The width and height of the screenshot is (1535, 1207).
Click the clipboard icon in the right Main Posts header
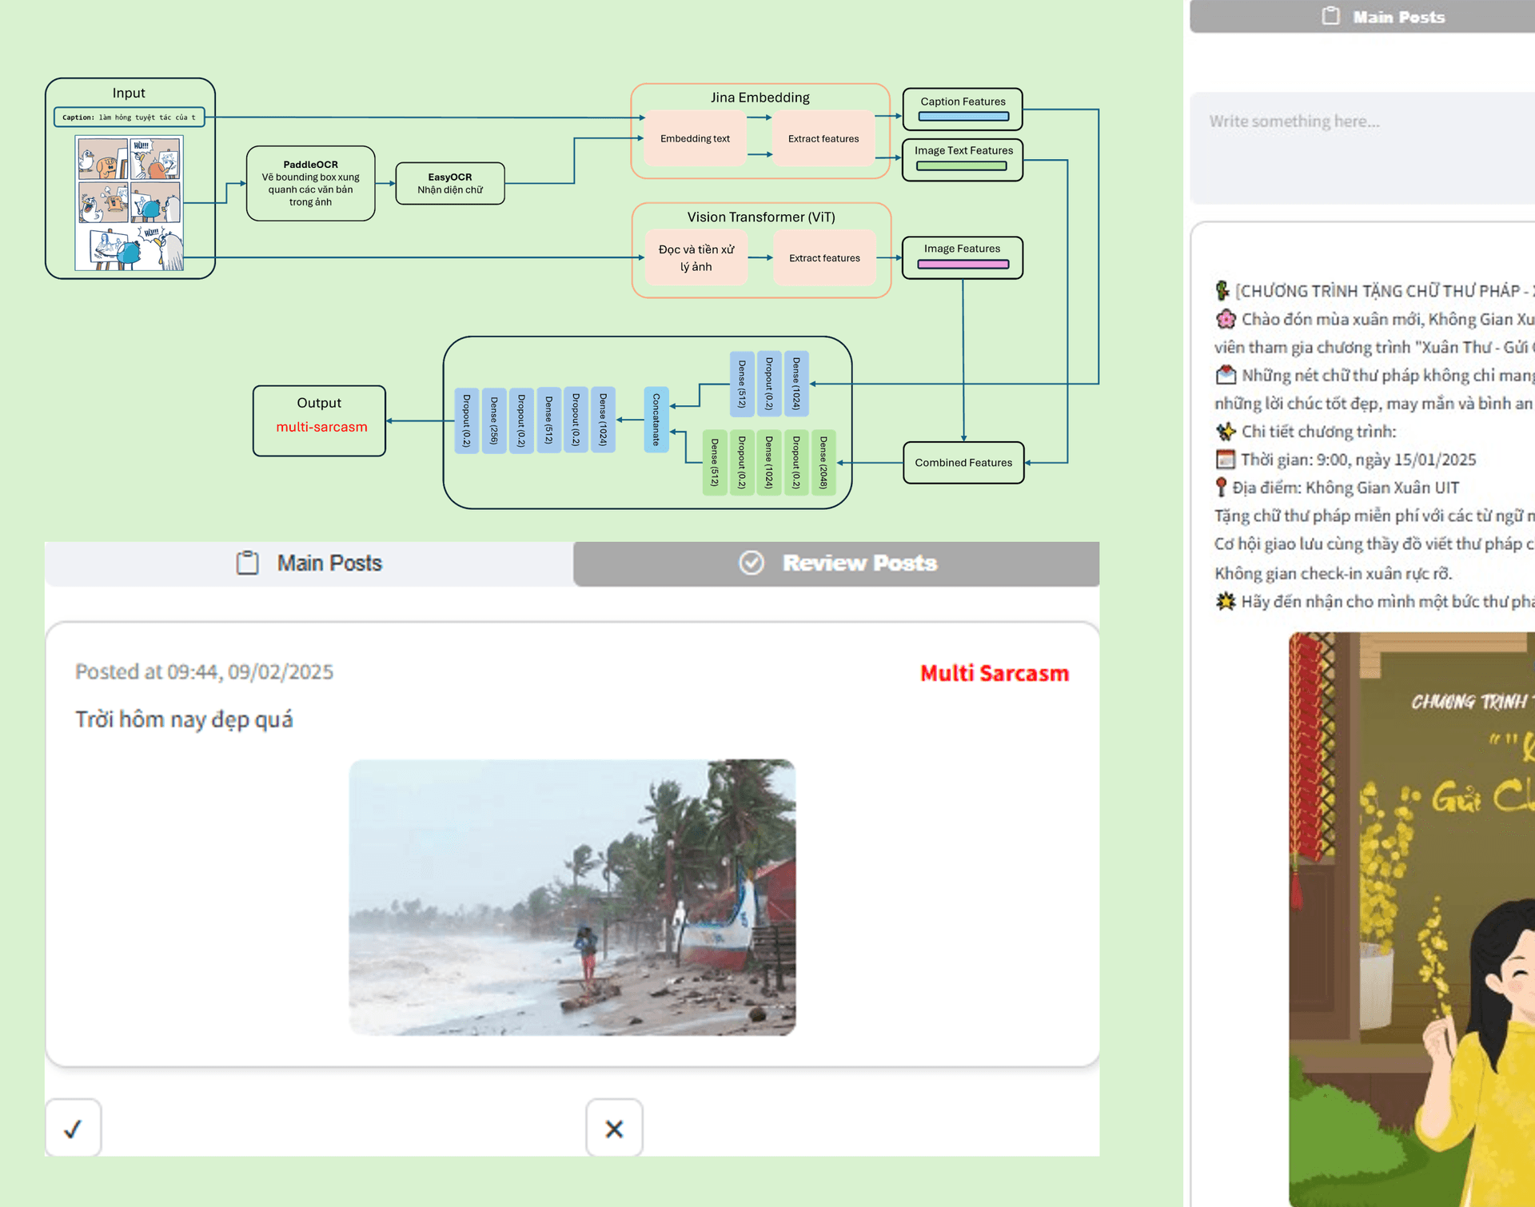(1330, 16)
